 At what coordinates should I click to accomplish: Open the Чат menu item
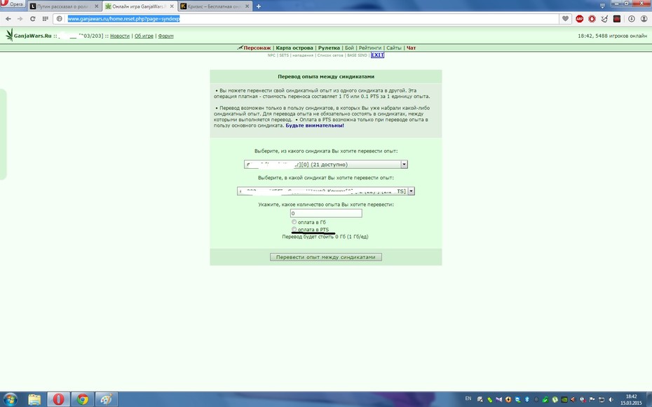(x=412, y=48)
